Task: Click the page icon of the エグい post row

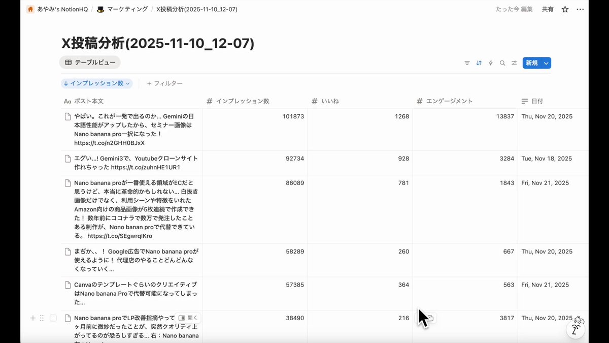Action: pyautogui.click(x=67, y=159)
